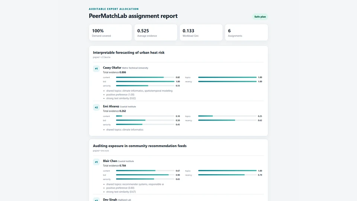Screen dimensions: 357x201
Task: Click the strong text similarity (0.82) bullet
Action: tap(121, 98)
